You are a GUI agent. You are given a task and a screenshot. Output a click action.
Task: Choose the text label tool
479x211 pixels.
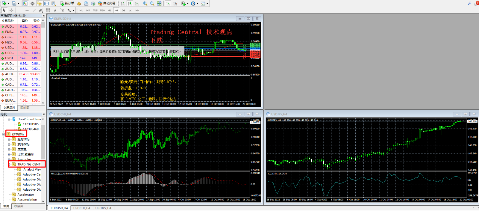click(55, 10)
